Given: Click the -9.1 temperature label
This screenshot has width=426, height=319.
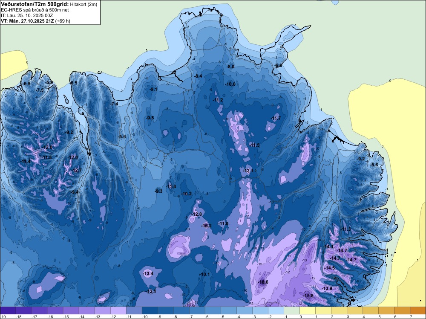Looking at the screenshot, I should click(153, 89).
